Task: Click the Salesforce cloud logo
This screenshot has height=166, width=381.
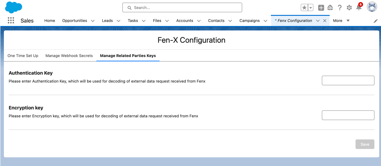Action: coord(14,7)
